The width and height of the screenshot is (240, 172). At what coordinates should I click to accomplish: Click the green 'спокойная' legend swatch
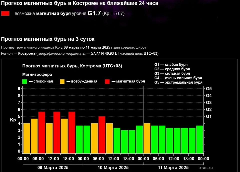click(24, 81)
